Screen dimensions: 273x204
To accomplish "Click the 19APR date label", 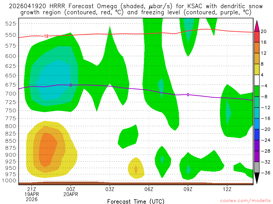I will [x=32, y=194].
